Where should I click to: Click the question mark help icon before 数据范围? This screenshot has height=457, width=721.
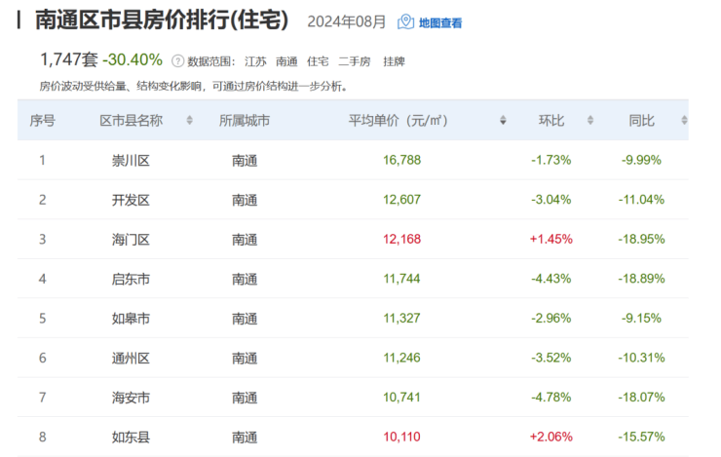click(177, 61)
